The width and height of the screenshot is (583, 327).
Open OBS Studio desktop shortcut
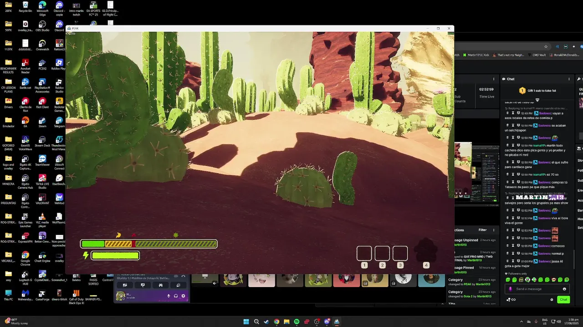[42, 26]
